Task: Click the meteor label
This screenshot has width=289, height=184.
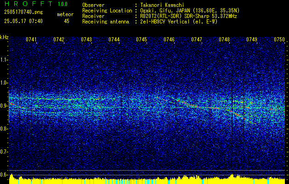Action: pos(65,14)
